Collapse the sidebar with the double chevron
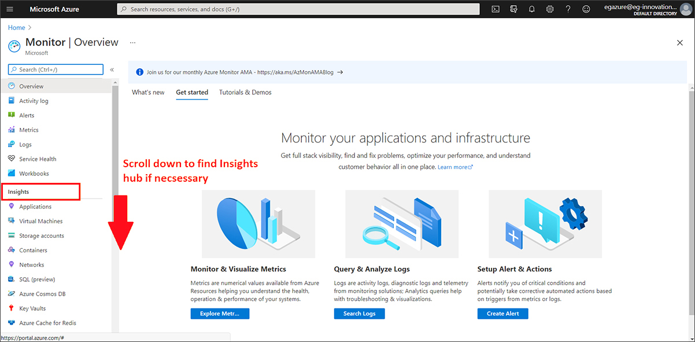Image resolution: width=695 pixels, height=342 pixels. pos(112,69)
